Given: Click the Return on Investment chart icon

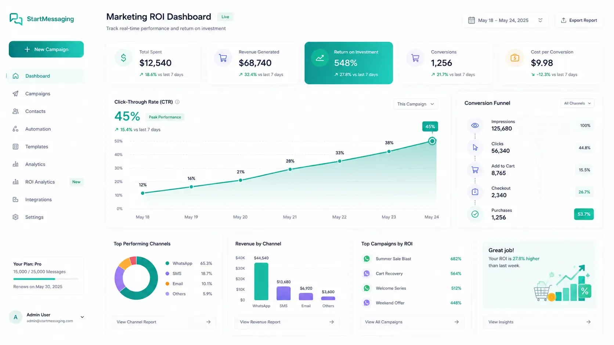Looking at the screenshot, I should tap(320, 58).
